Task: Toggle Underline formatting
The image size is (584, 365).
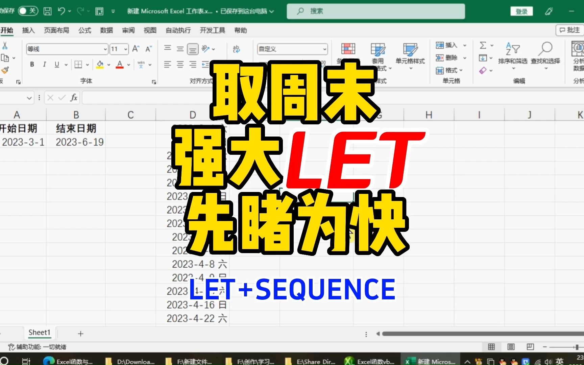Action: tap(56, 64)
